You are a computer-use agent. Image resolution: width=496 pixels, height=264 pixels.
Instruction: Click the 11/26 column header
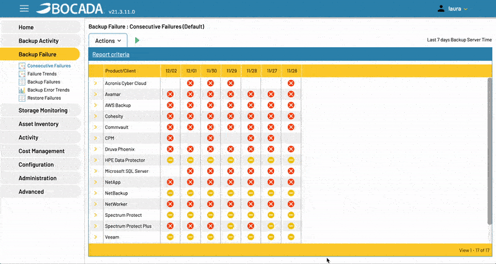(291, 71)
